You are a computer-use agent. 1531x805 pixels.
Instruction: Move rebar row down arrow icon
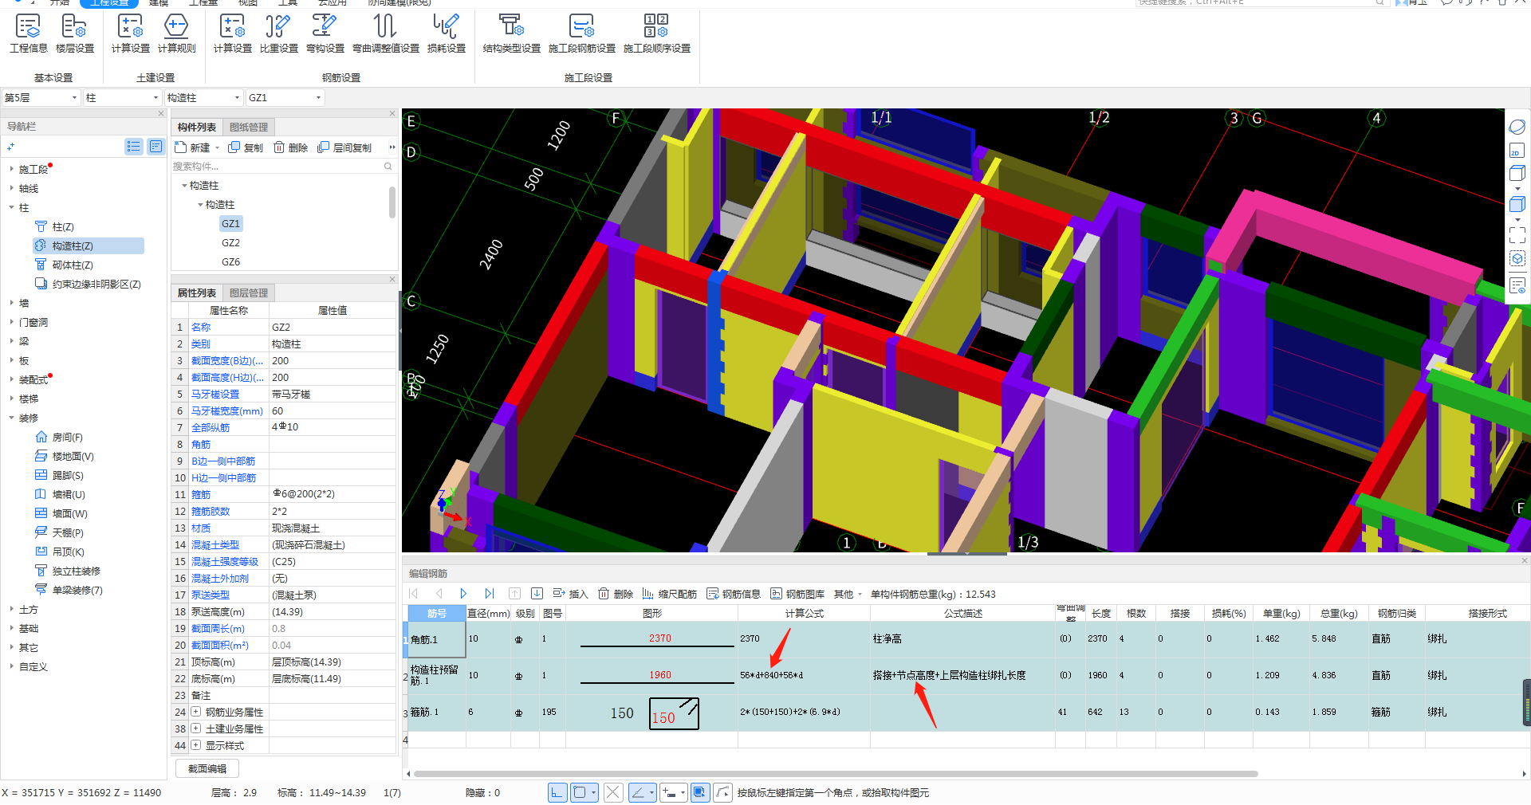point(537,594)
